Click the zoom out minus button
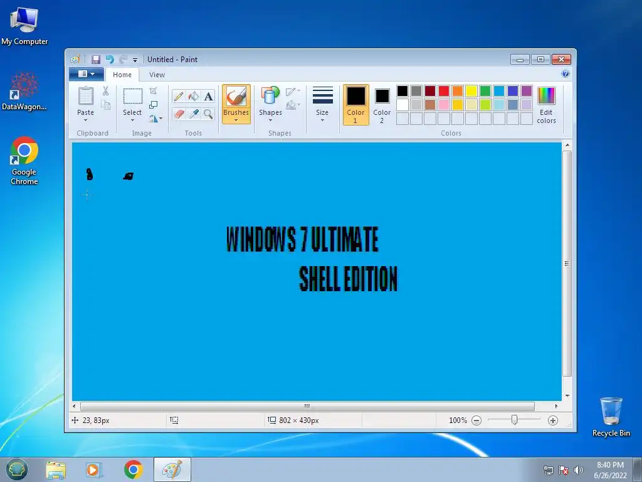The height and width of the screenshot is (482, 642). point(476,420)
